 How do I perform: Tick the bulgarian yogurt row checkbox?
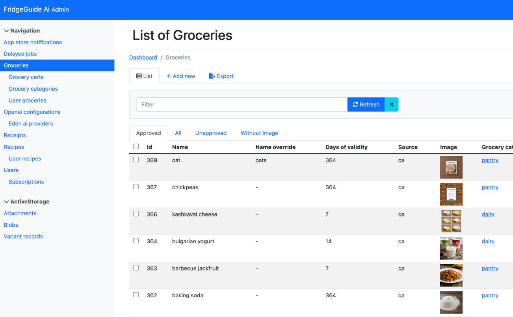pyautogui.click(x=136, y=241)
